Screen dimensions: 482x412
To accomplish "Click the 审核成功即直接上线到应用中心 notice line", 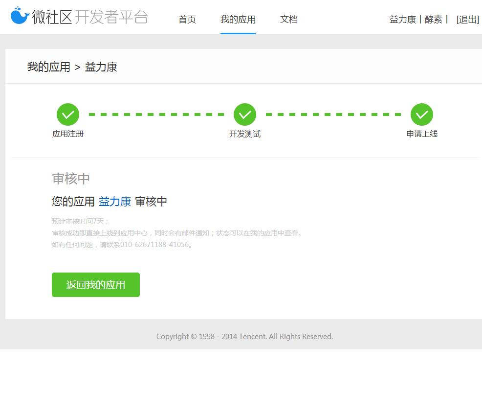I will click(x=177, y=233).
